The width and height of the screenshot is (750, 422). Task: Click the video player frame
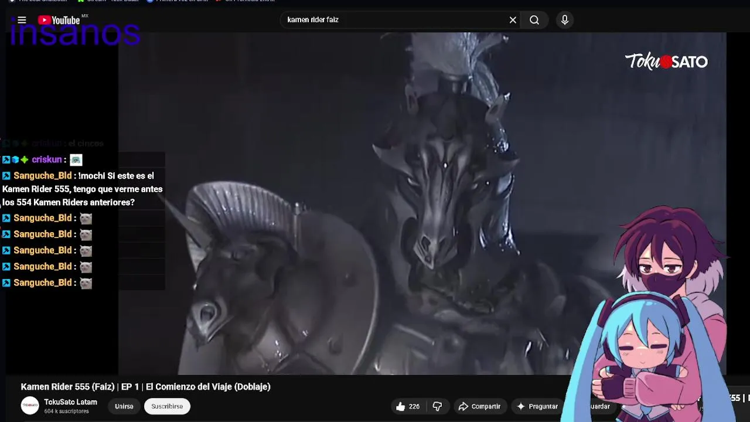click(422, 203)
